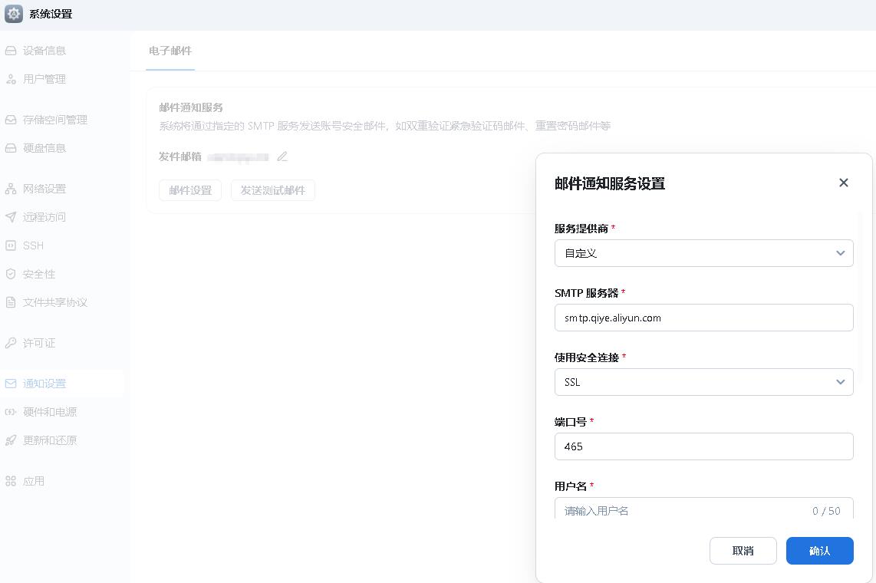This screenshot has width=876, height=583.
Task: Click the 用户名 input field
Action: point(704,509)
